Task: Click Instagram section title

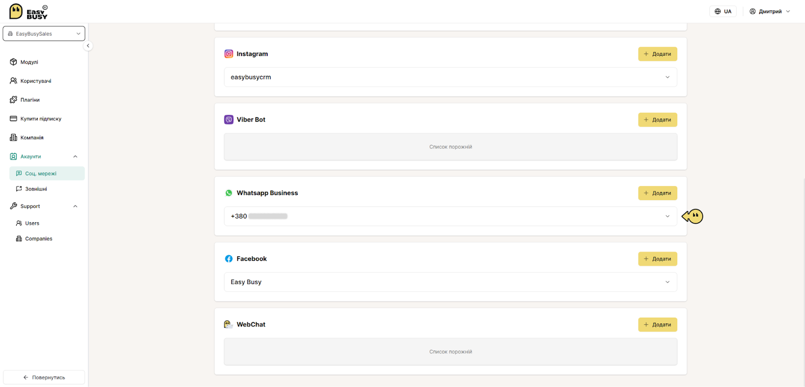Action: point(252,54)
